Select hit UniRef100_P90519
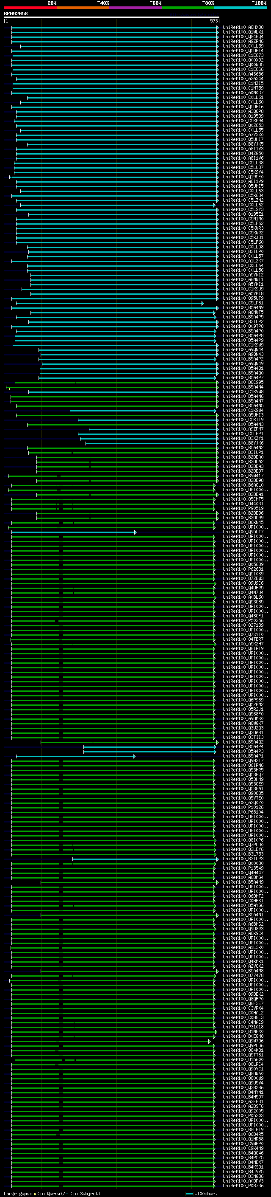This screenshot has height=1197, width=271. click(x=243, y=508)
